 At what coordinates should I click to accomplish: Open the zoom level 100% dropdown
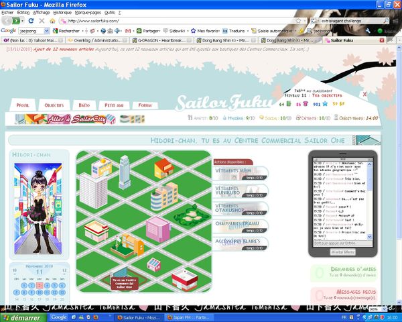click(383, 309)
